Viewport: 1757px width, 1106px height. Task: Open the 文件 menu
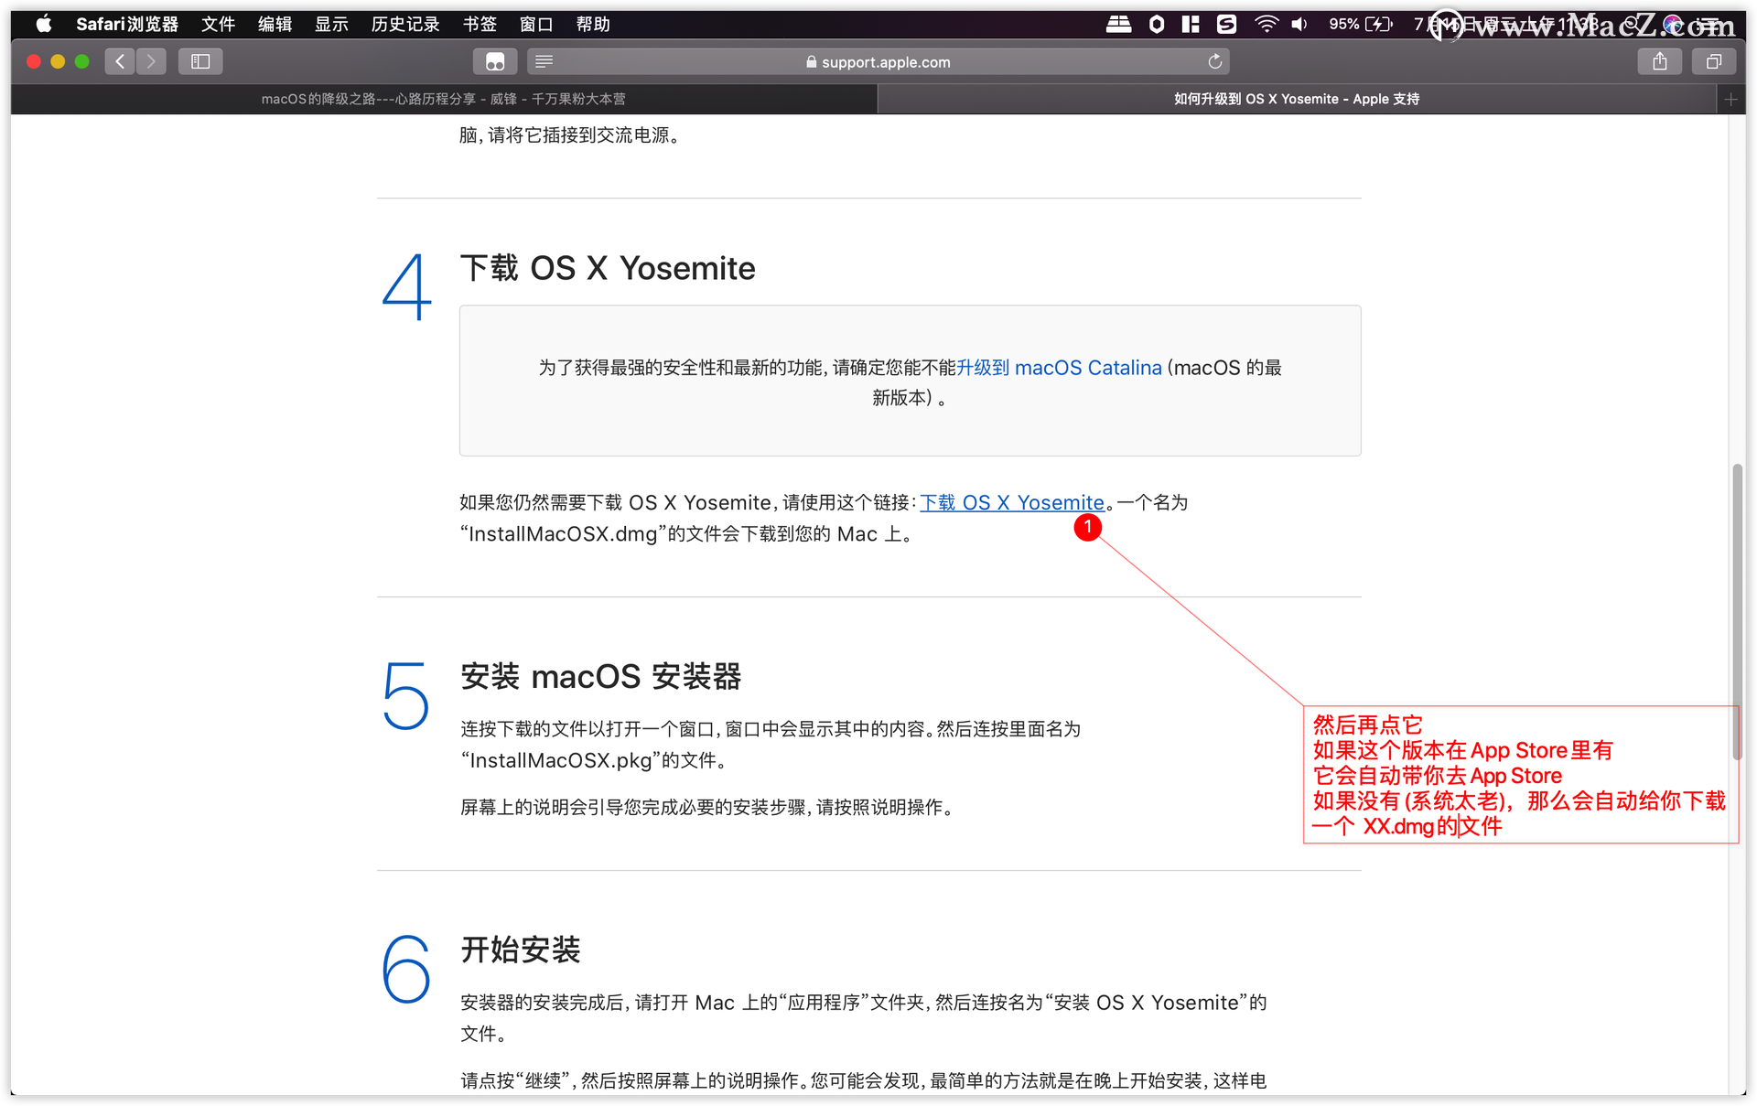pyautogui.click(x=218, y=24)
